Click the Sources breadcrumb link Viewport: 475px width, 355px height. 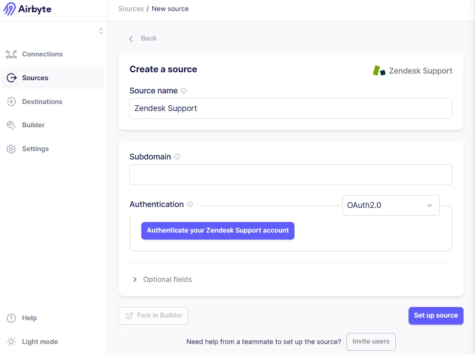tap(131, 9)
